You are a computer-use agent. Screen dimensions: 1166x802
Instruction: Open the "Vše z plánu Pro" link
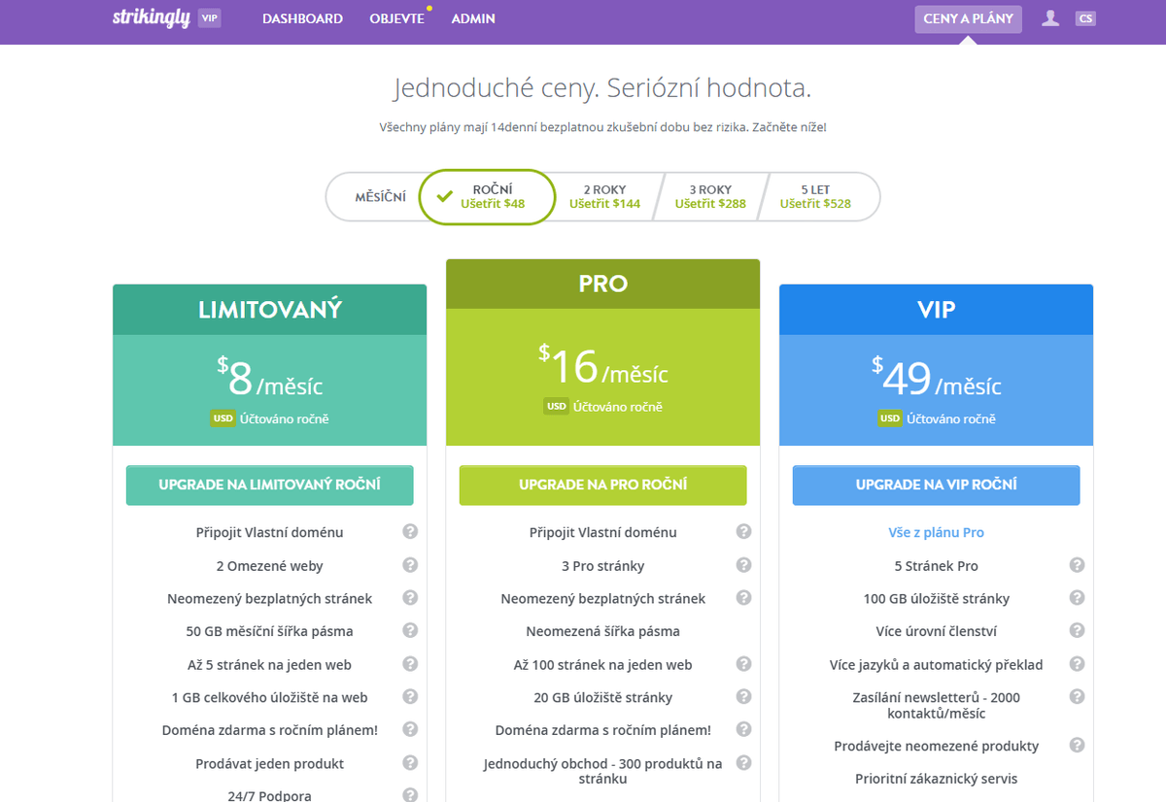tap(936, 532)
